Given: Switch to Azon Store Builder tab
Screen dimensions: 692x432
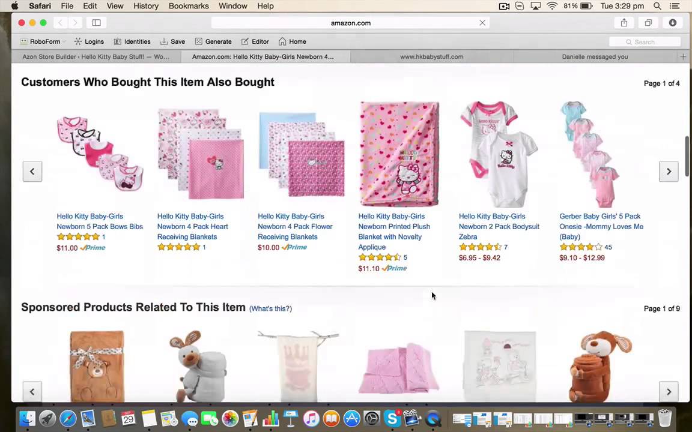Looking at the screenshot, I should [x=96, y=56].
